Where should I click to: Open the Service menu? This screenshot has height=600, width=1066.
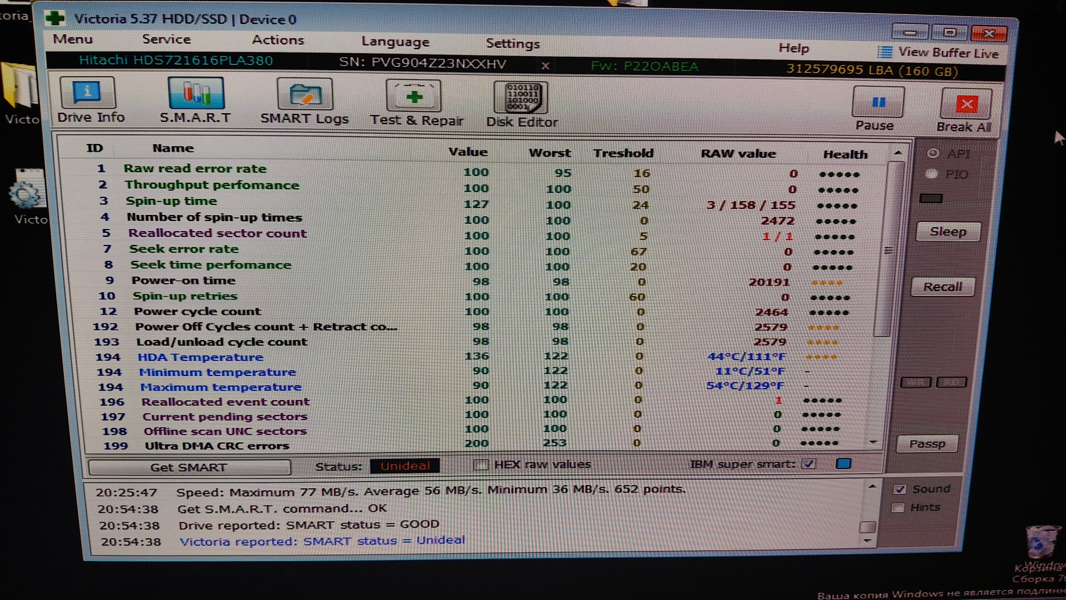tap(166, 39)
